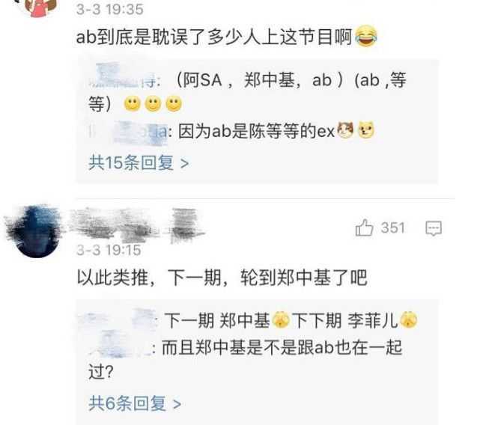Expand the 共6条回复 replies thread
Viewport: 480px width, 425px height.
pyautogui.click(x=135, y=403)
